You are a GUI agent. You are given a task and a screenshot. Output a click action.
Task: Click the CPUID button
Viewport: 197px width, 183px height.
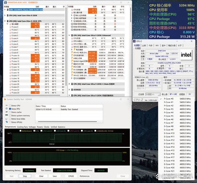70,176
